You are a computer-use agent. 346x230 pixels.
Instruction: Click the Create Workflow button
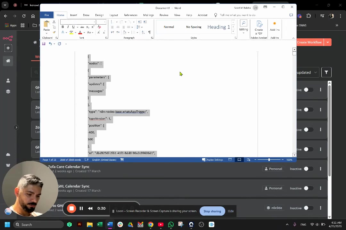[x=309, y=42]
